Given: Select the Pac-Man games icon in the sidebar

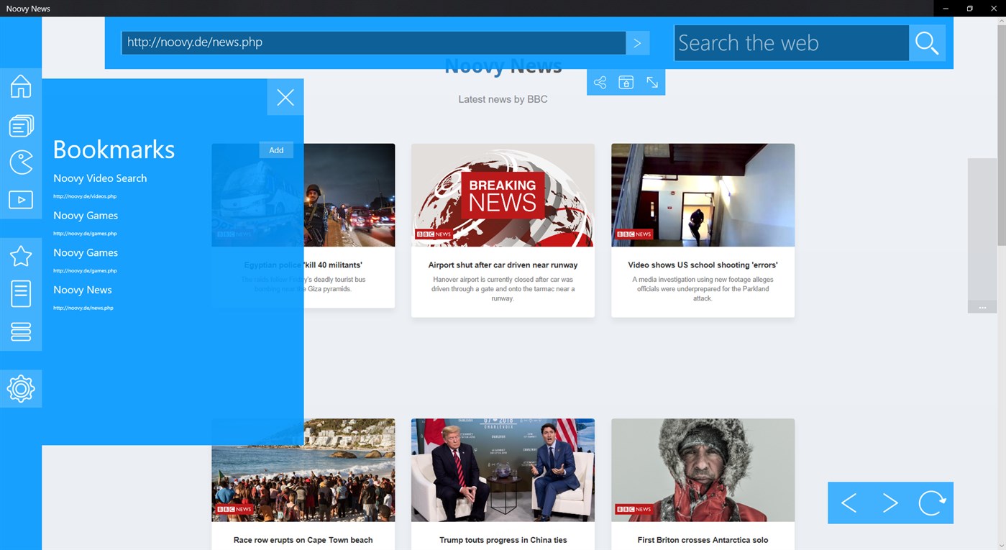Looking at the screenshot, I should pos(21,162).
